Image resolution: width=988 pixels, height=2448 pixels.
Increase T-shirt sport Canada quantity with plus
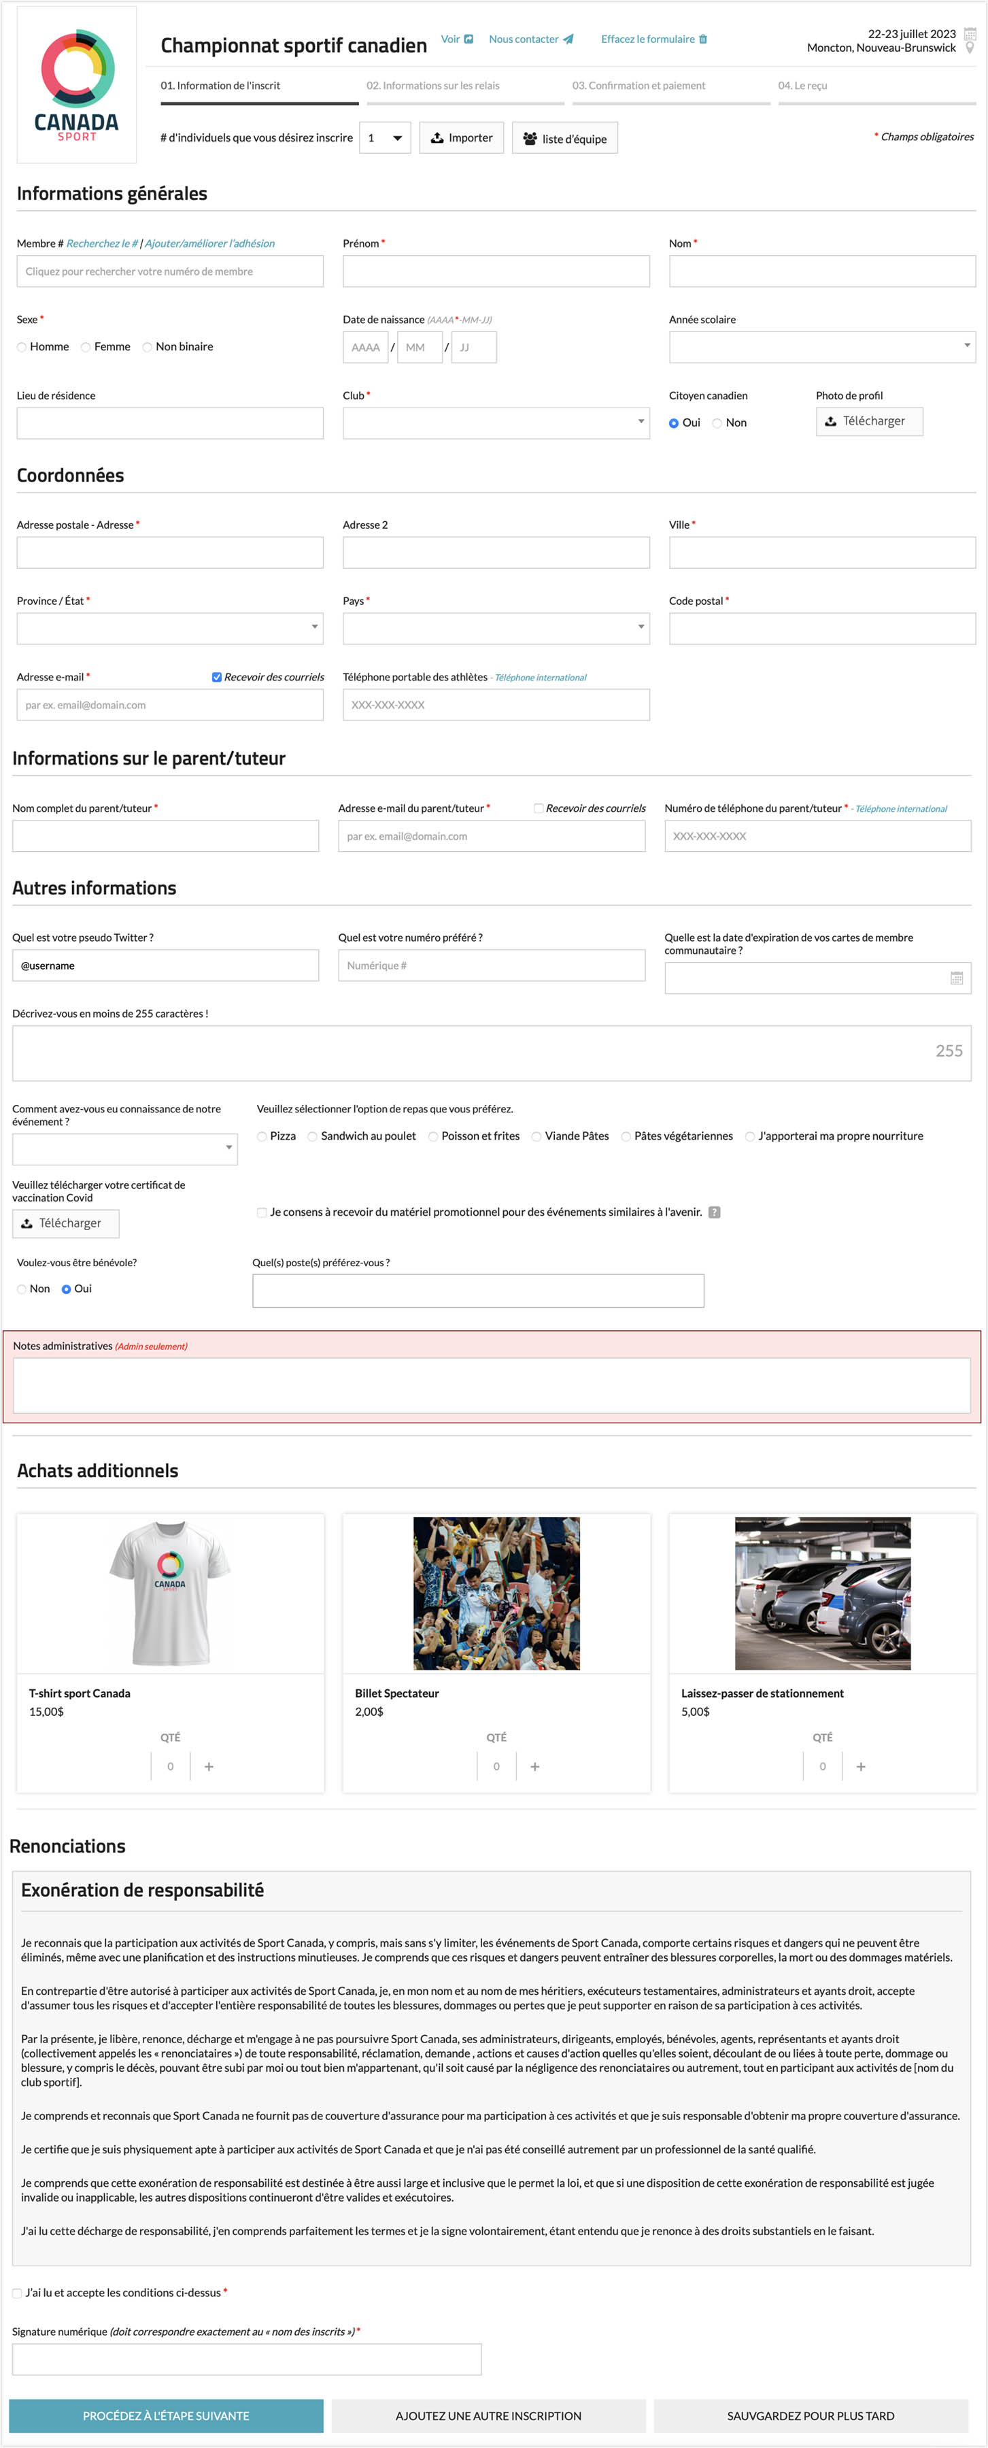tap(209, 1766)
